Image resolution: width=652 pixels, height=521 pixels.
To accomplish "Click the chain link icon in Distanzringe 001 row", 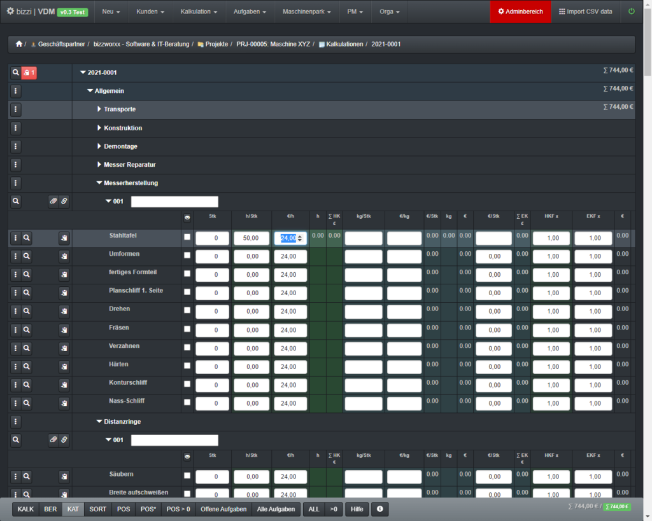I will pos(64,440).
